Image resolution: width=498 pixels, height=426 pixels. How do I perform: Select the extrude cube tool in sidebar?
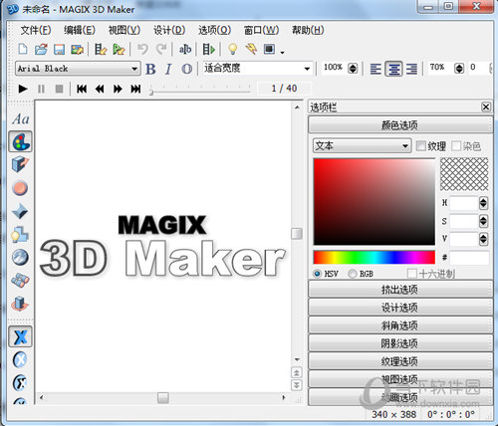coord(20,164)
